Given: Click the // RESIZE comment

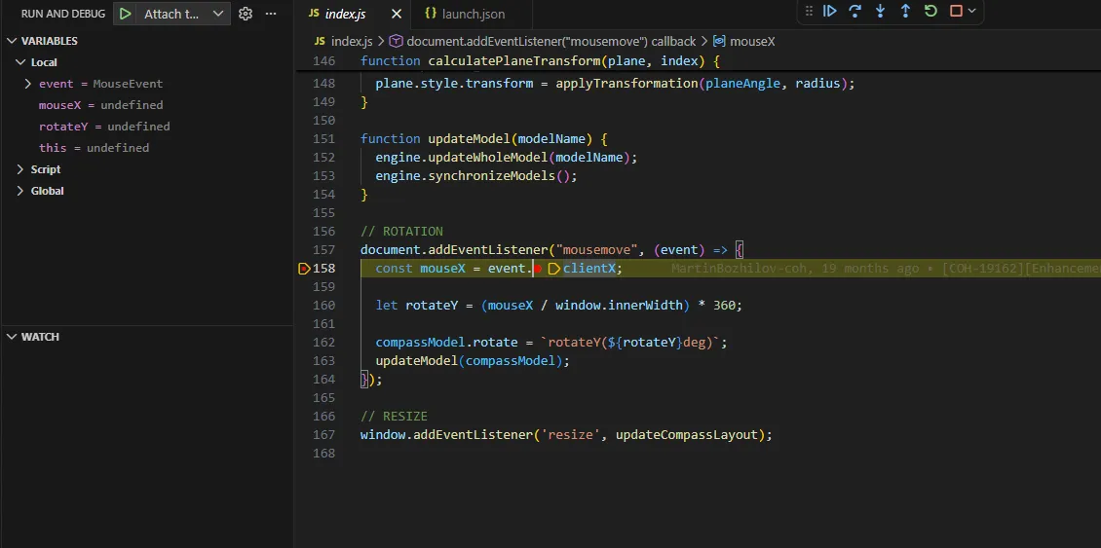Looking at the screenshot, I should (x=394, y=416).
